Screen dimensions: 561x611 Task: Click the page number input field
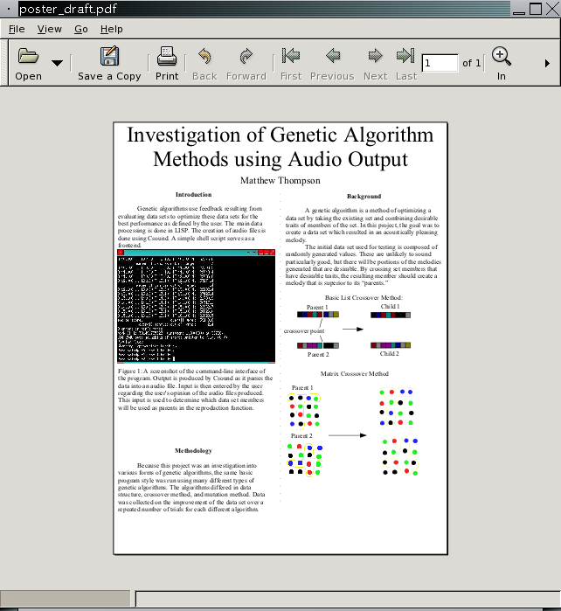point(440,63)
